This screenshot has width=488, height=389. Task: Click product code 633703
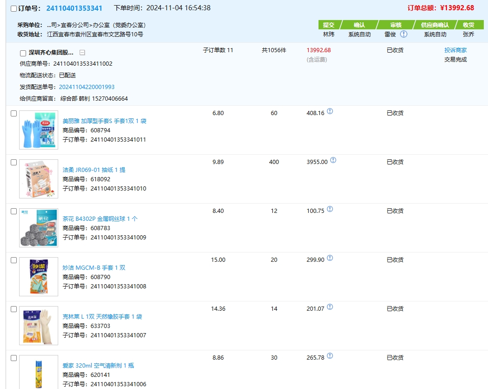click(x=100, y=326)
